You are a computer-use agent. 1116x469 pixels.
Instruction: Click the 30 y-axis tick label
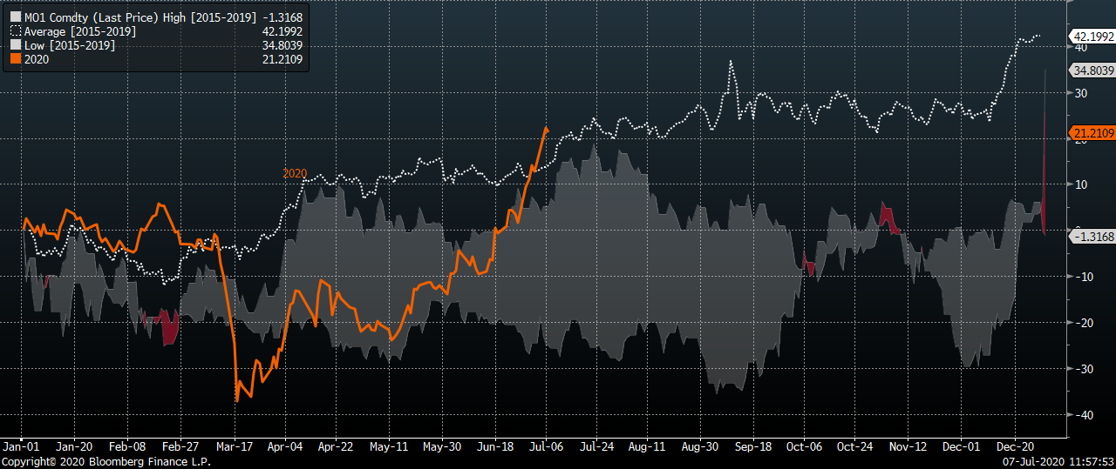(1079, 93)
